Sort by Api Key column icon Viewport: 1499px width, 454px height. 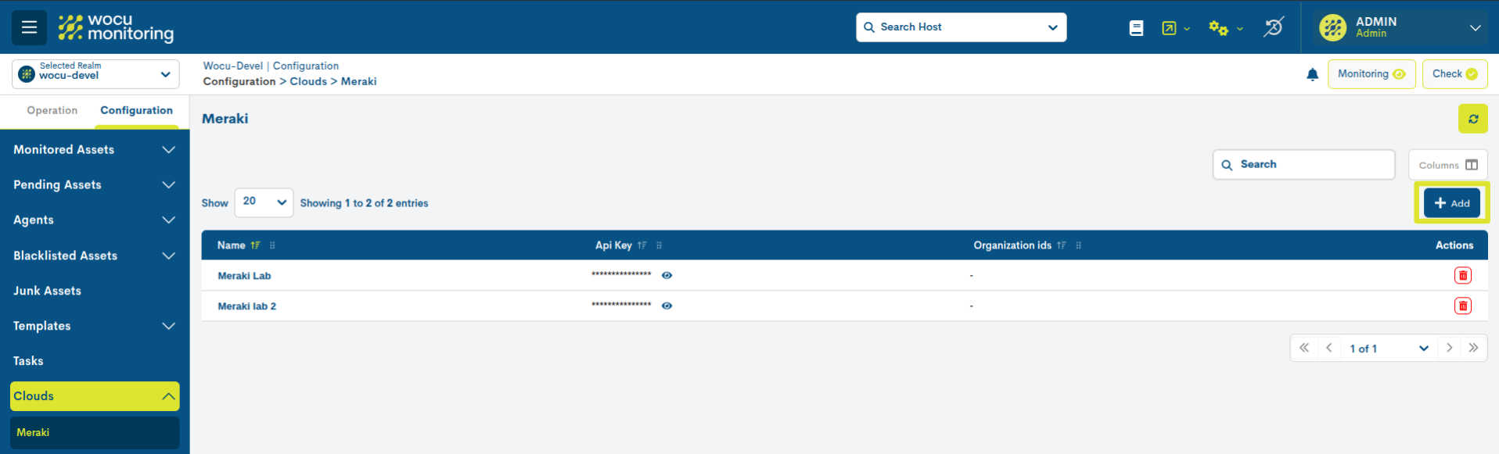pos(642,245)
